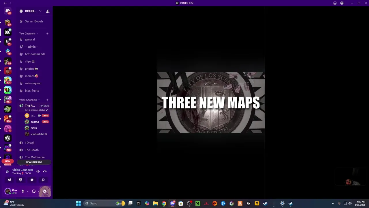
Task: Toggle deafen with the headphones button
Action: tap(34, 191)
